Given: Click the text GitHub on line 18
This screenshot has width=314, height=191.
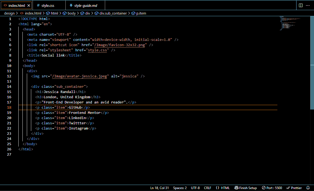Looking at the screenshot, I should 75,108.
